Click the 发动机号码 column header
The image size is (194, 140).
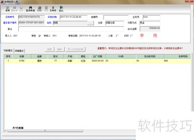pos(150,56)
